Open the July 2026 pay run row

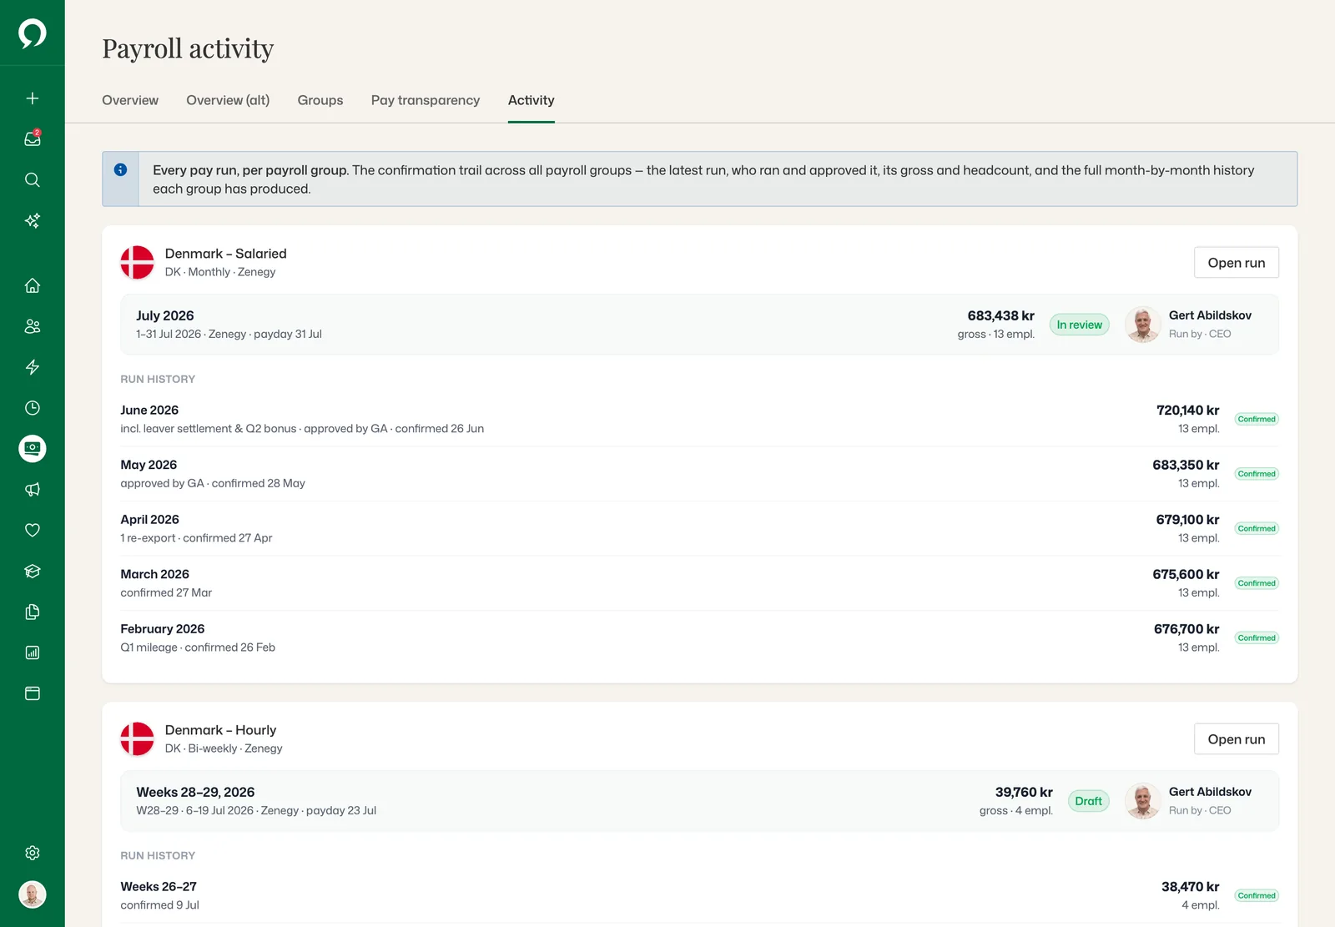pos(699,325)
